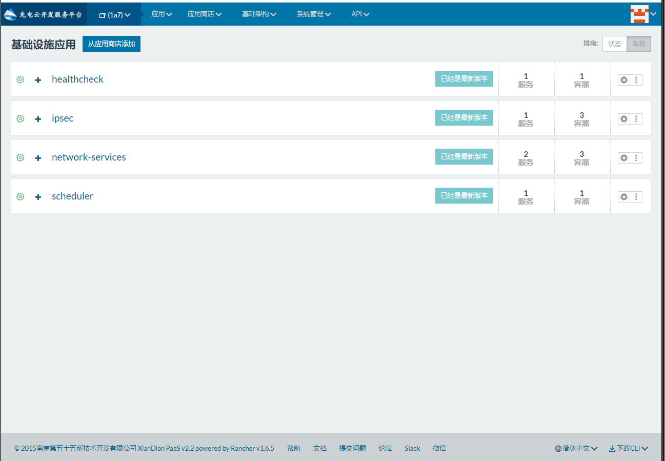Screen dimensions: 665x461
Task: Open more actions menu for ipsec
Action: click(636, 118)
